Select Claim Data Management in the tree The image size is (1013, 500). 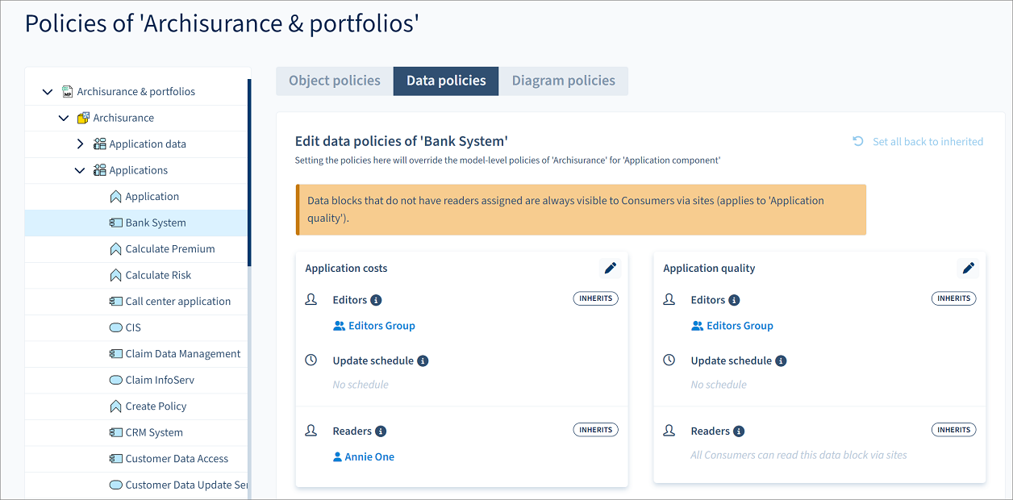click(x=183, y=354)
